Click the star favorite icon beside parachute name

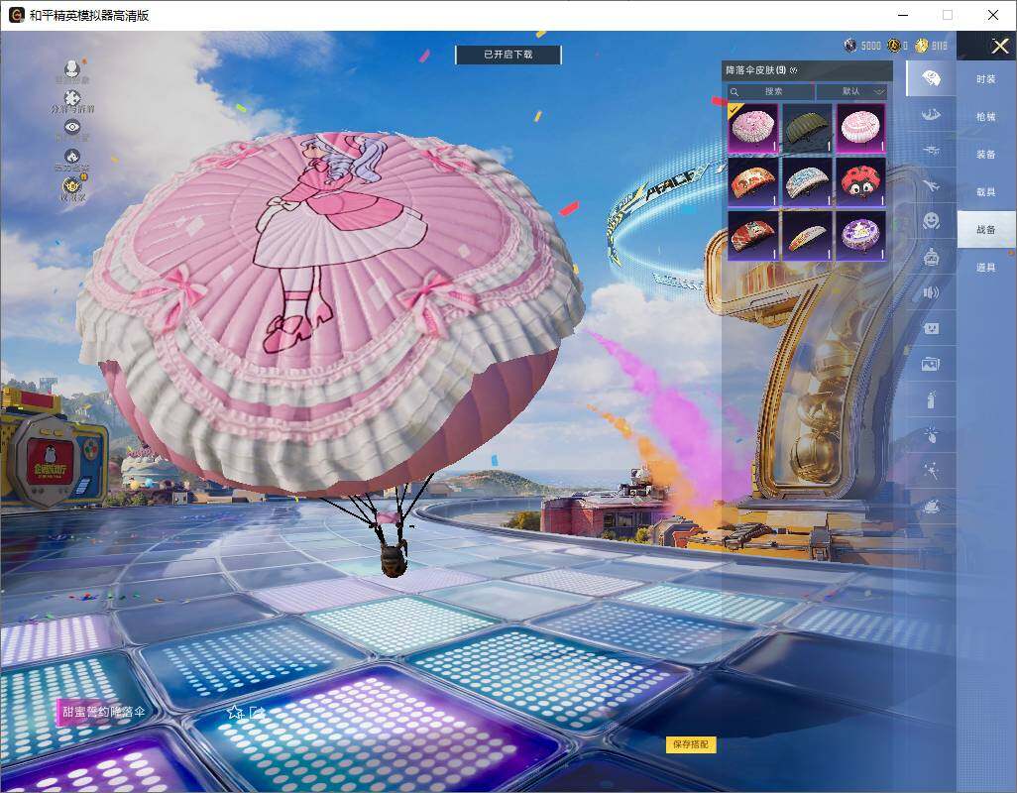point(235,713)
